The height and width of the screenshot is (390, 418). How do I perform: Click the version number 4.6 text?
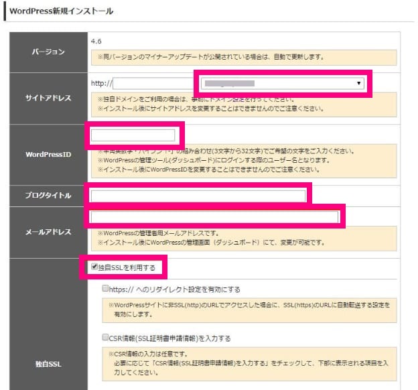96,42
